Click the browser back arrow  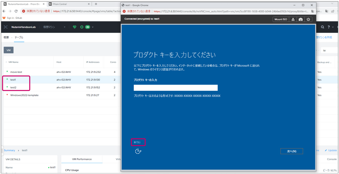[4, 11]
